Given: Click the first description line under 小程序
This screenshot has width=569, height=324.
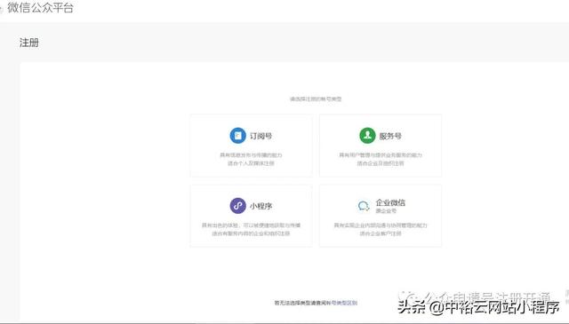Looking at the screenshot, I should (251, 225).
